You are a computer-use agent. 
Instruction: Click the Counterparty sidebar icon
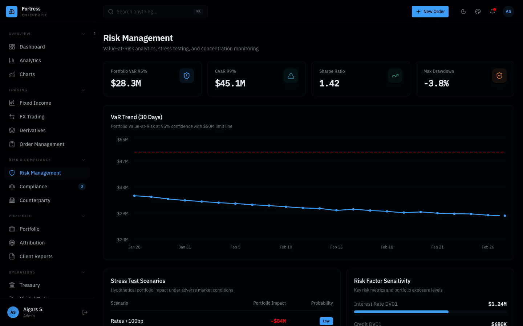12,200
